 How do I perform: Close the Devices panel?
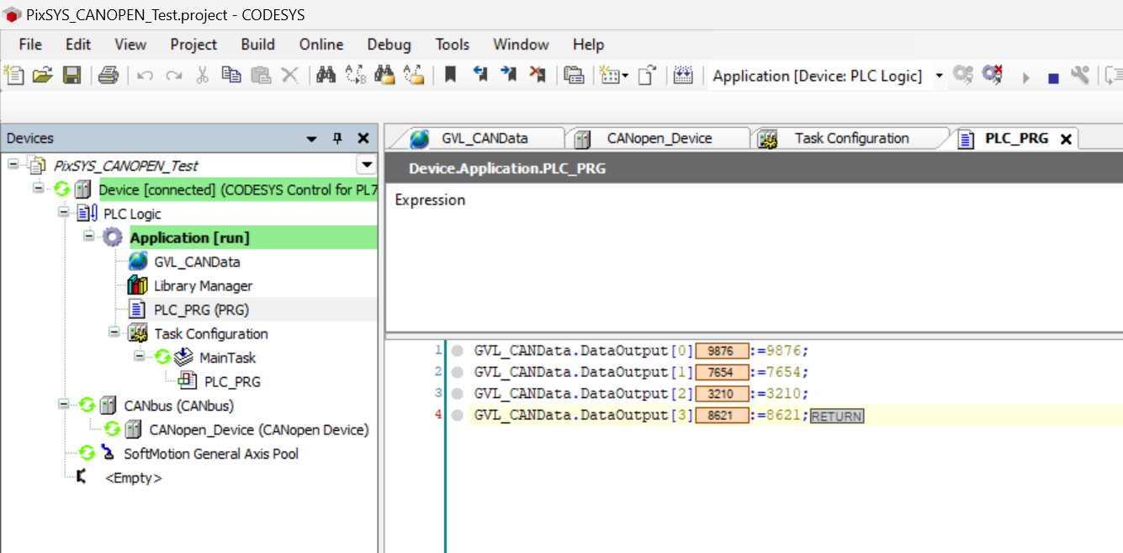pos(363,138)
